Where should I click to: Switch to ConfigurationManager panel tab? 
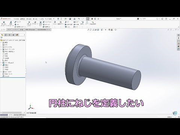pyautogui.click(x=9, y=35)
